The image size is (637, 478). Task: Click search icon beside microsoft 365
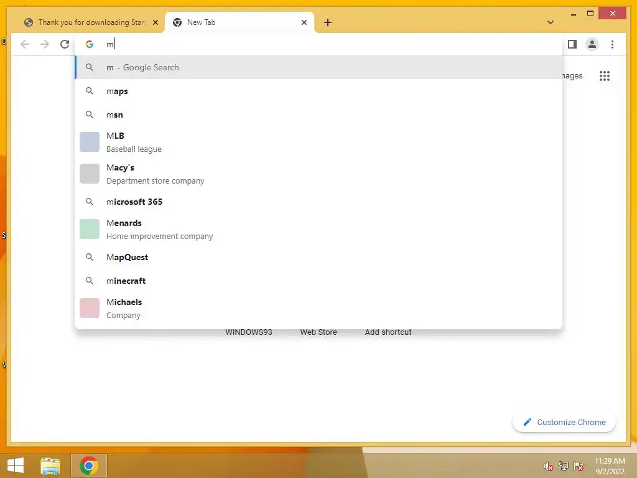(90, 202)
